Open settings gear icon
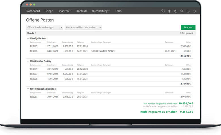This screenshot has height=135, width=221. 188,11
